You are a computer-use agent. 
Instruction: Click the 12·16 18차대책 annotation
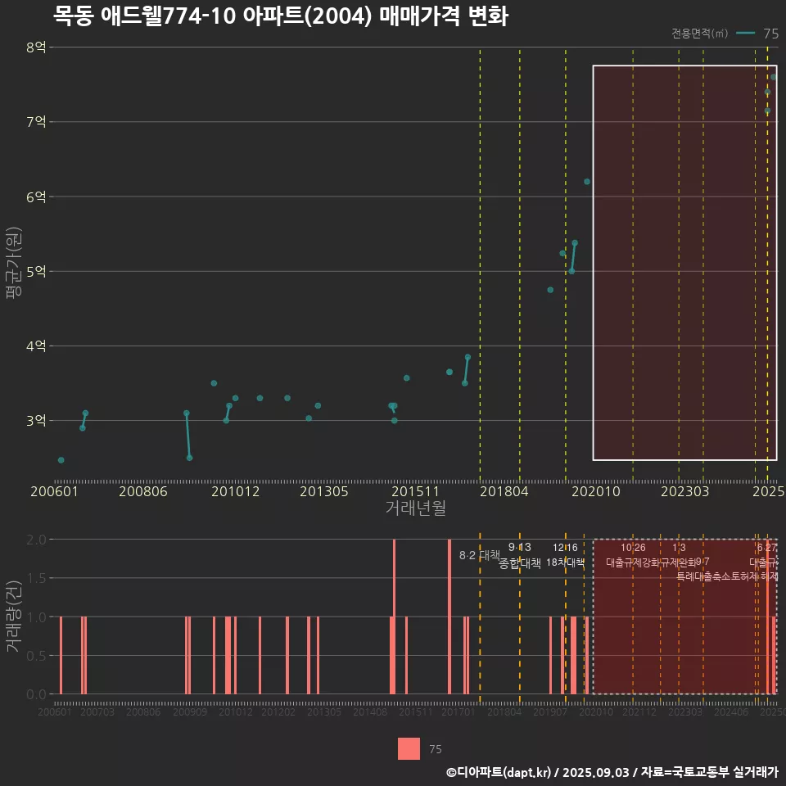(565, 555)
